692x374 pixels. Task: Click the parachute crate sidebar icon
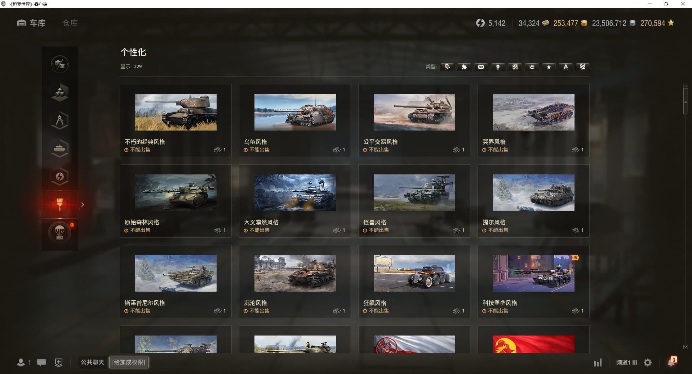coord(60,233)
